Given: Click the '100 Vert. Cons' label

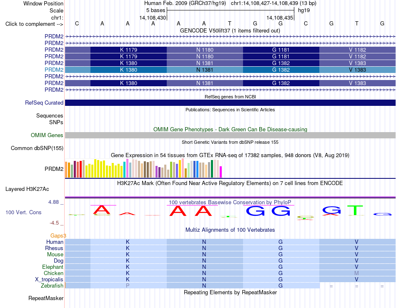Looking at the screenshot, I should (x=23, y=212).
